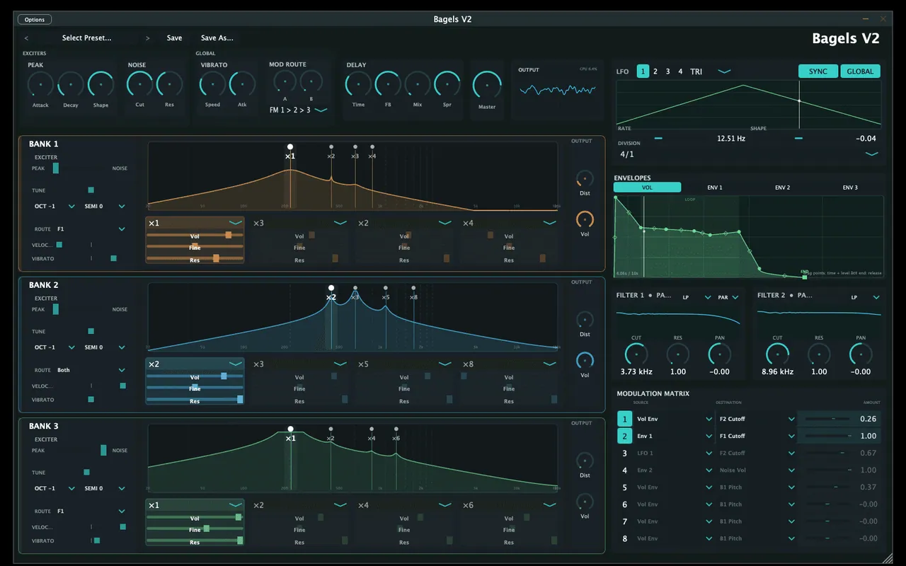Click the Mod Route A knob

(x=285, y=82)
